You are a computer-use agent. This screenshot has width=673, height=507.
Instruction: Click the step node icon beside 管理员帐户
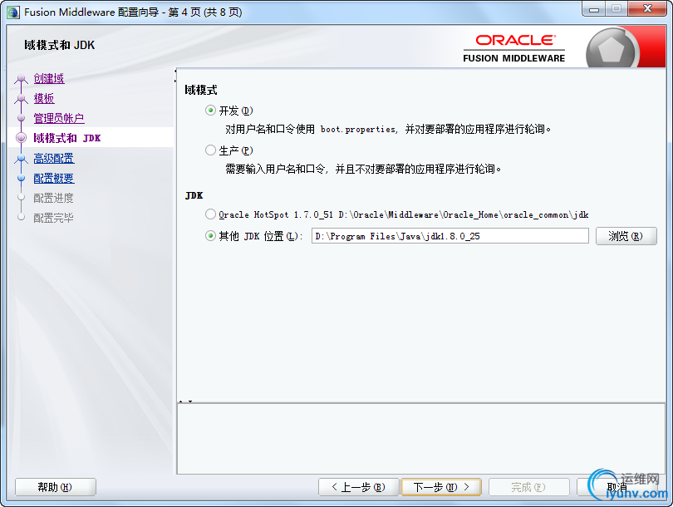tap(21, 118)
